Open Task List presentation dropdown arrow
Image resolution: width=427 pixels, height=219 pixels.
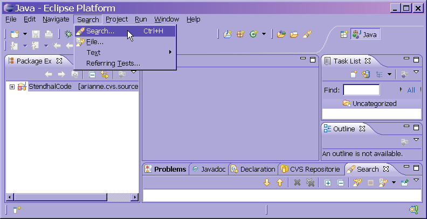389,74
